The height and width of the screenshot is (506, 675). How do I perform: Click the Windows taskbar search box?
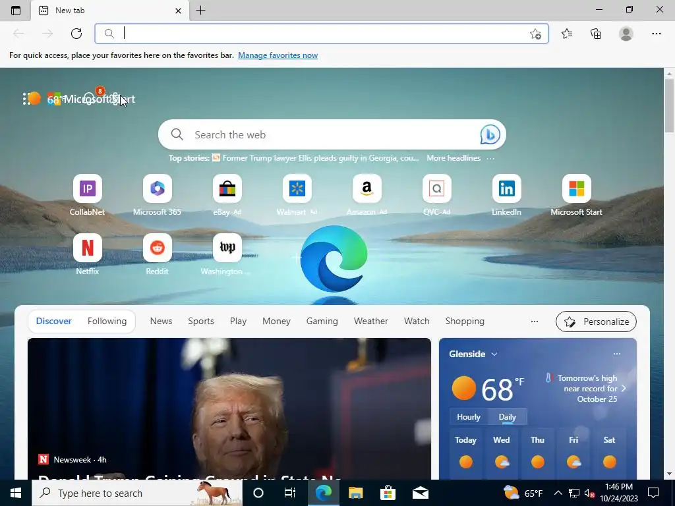click(137, 493)
